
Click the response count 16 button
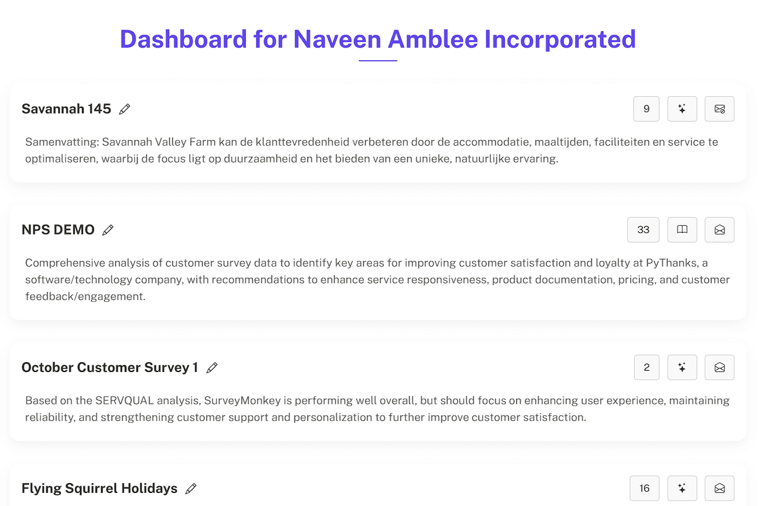pos(645,489)
